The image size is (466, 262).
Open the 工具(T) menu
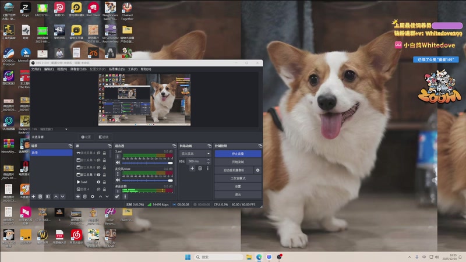[133, 69]
